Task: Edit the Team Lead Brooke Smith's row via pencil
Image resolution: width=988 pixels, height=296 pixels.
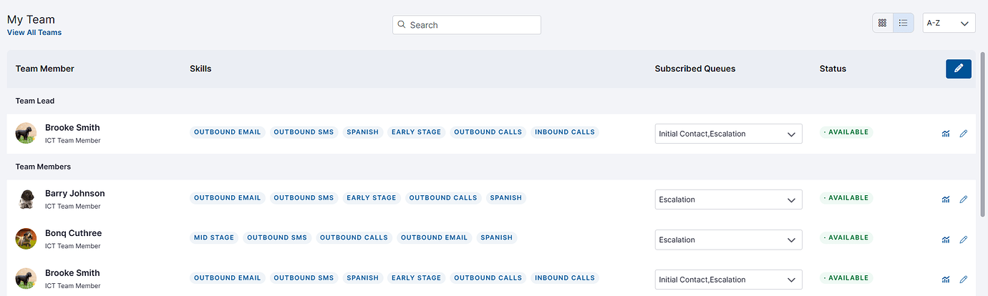Action: 963,134
